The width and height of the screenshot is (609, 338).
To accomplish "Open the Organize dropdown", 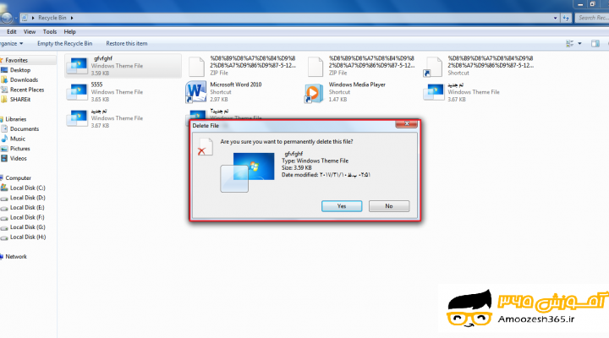I will (x=11, y=43).
